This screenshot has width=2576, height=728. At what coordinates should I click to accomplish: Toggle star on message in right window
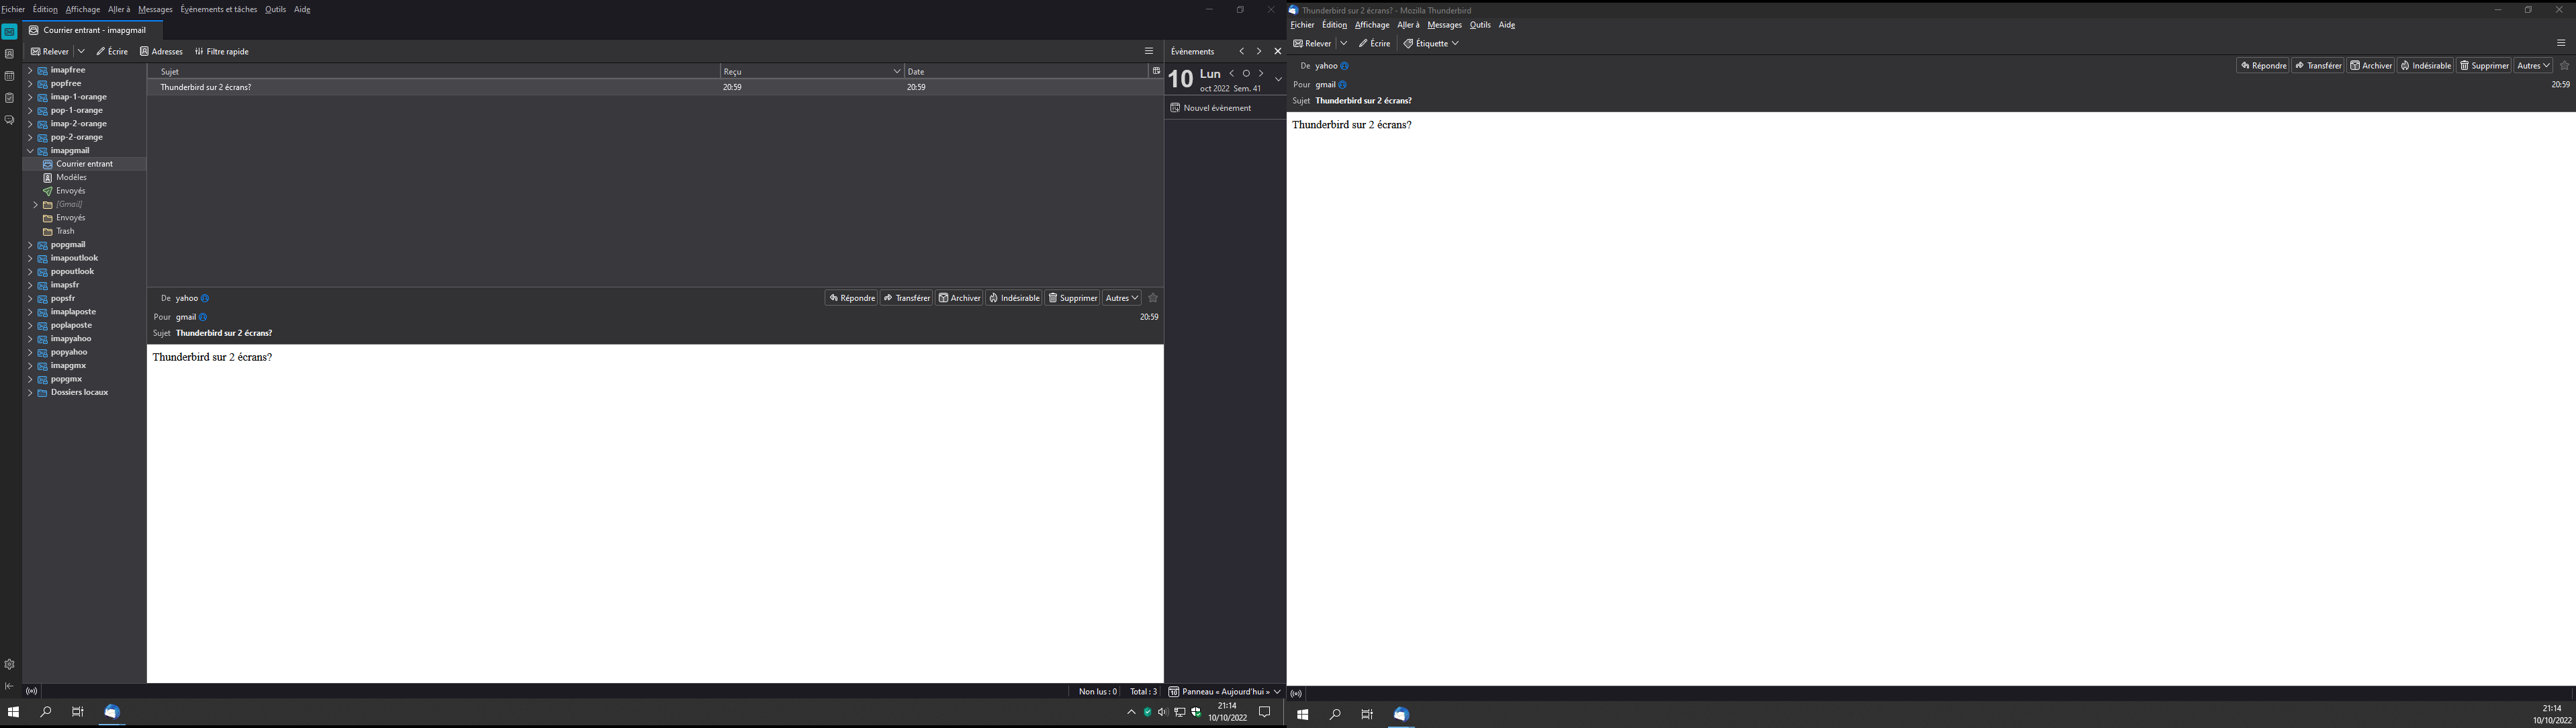(x=2565, y=66)
